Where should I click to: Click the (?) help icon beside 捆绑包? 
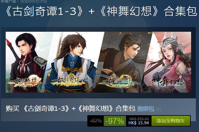click(159, 109)
